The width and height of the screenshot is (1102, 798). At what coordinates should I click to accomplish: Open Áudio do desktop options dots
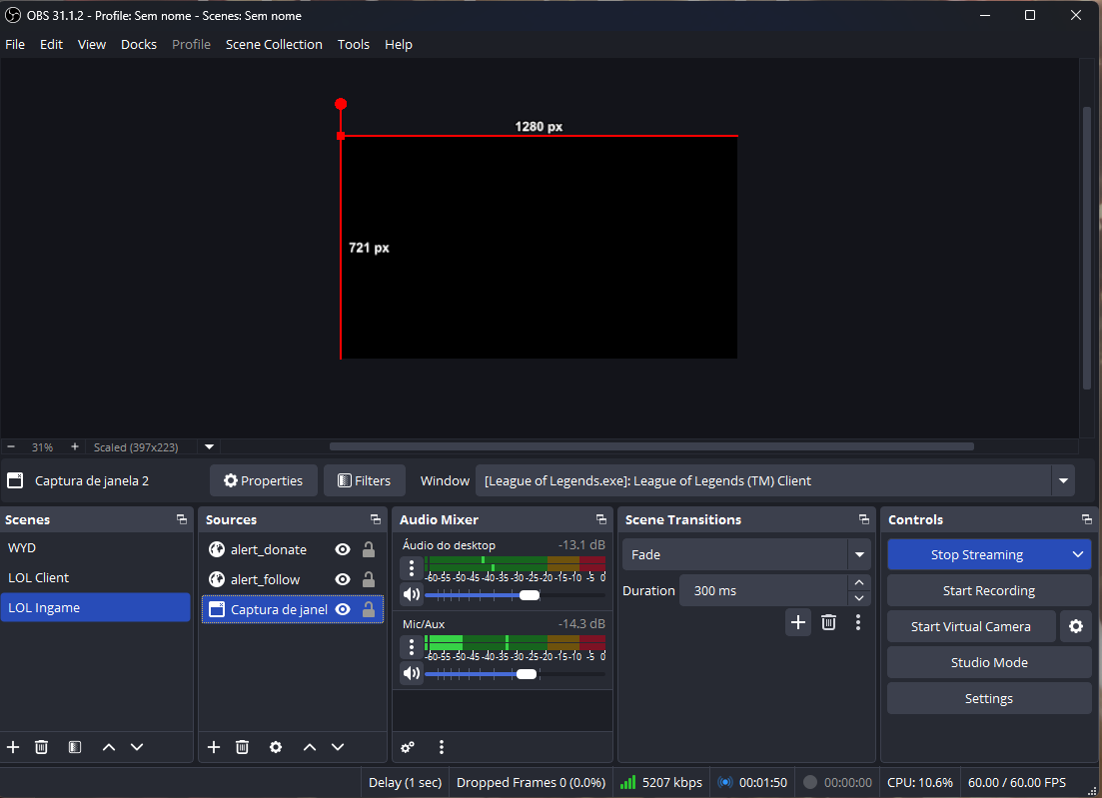point(412,567)
